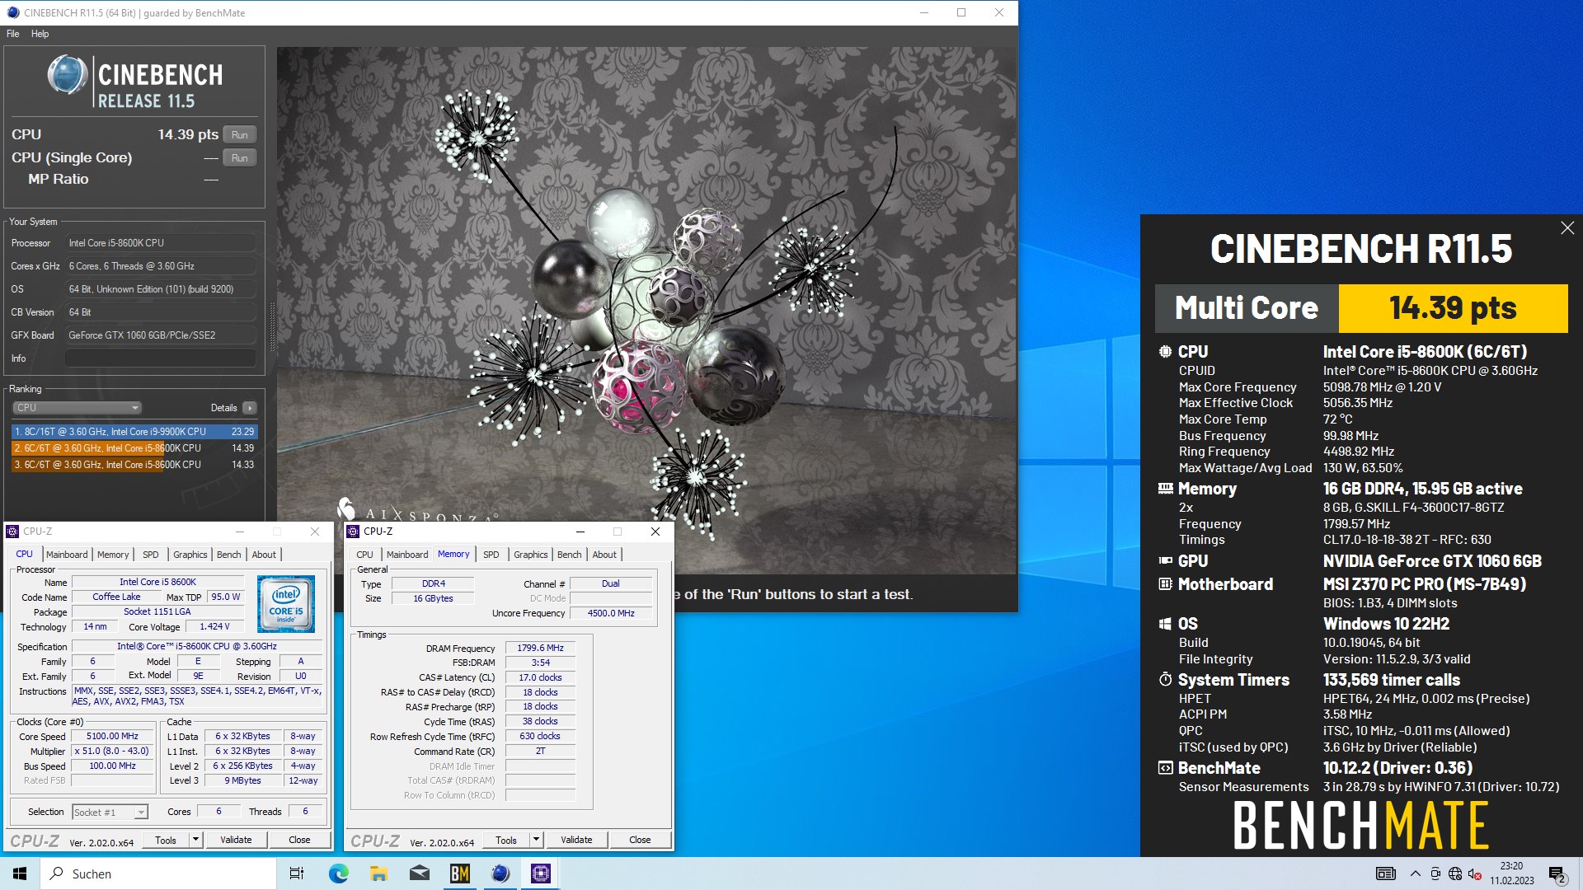
Task: Switch to Cinebench taskbar icon
Action: [x=500, y=874]
